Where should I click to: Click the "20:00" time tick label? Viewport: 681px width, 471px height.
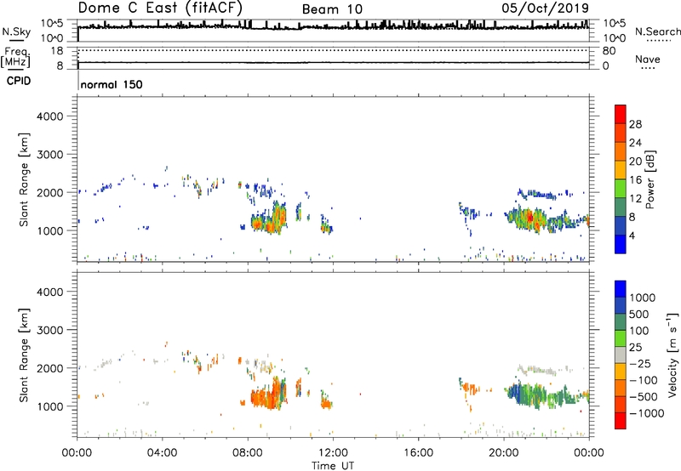click(x=504, y=453)
